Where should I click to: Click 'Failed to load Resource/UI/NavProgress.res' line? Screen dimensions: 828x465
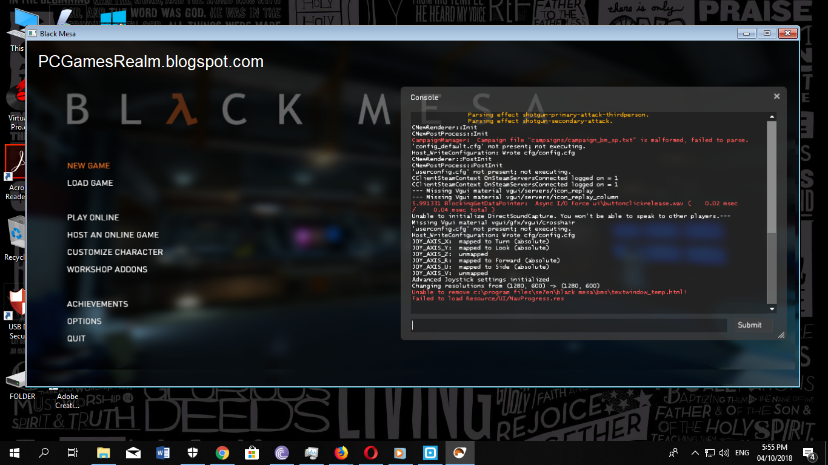point(488,298)
